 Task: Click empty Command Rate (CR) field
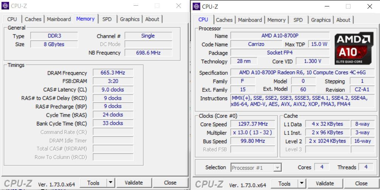point(113,132)
